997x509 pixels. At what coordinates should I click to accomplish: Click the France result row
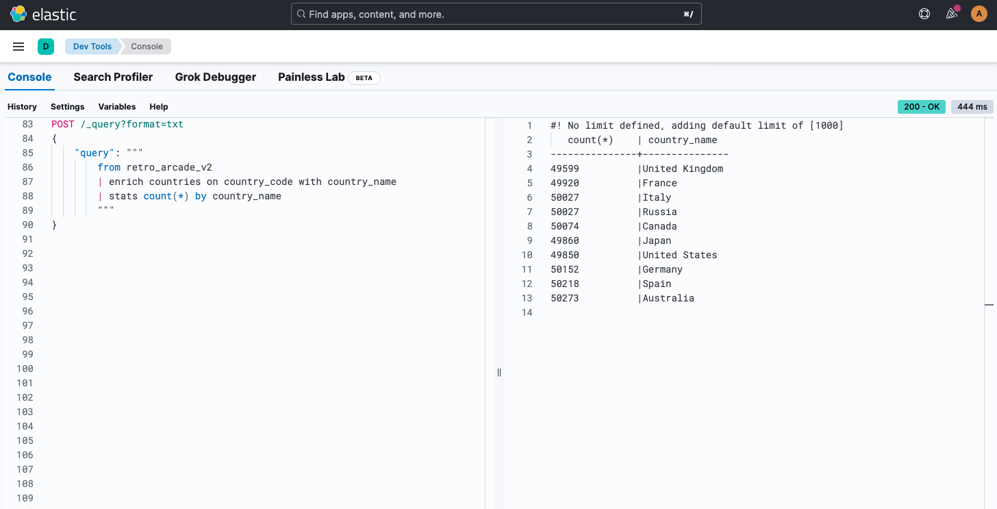[614, 183]
